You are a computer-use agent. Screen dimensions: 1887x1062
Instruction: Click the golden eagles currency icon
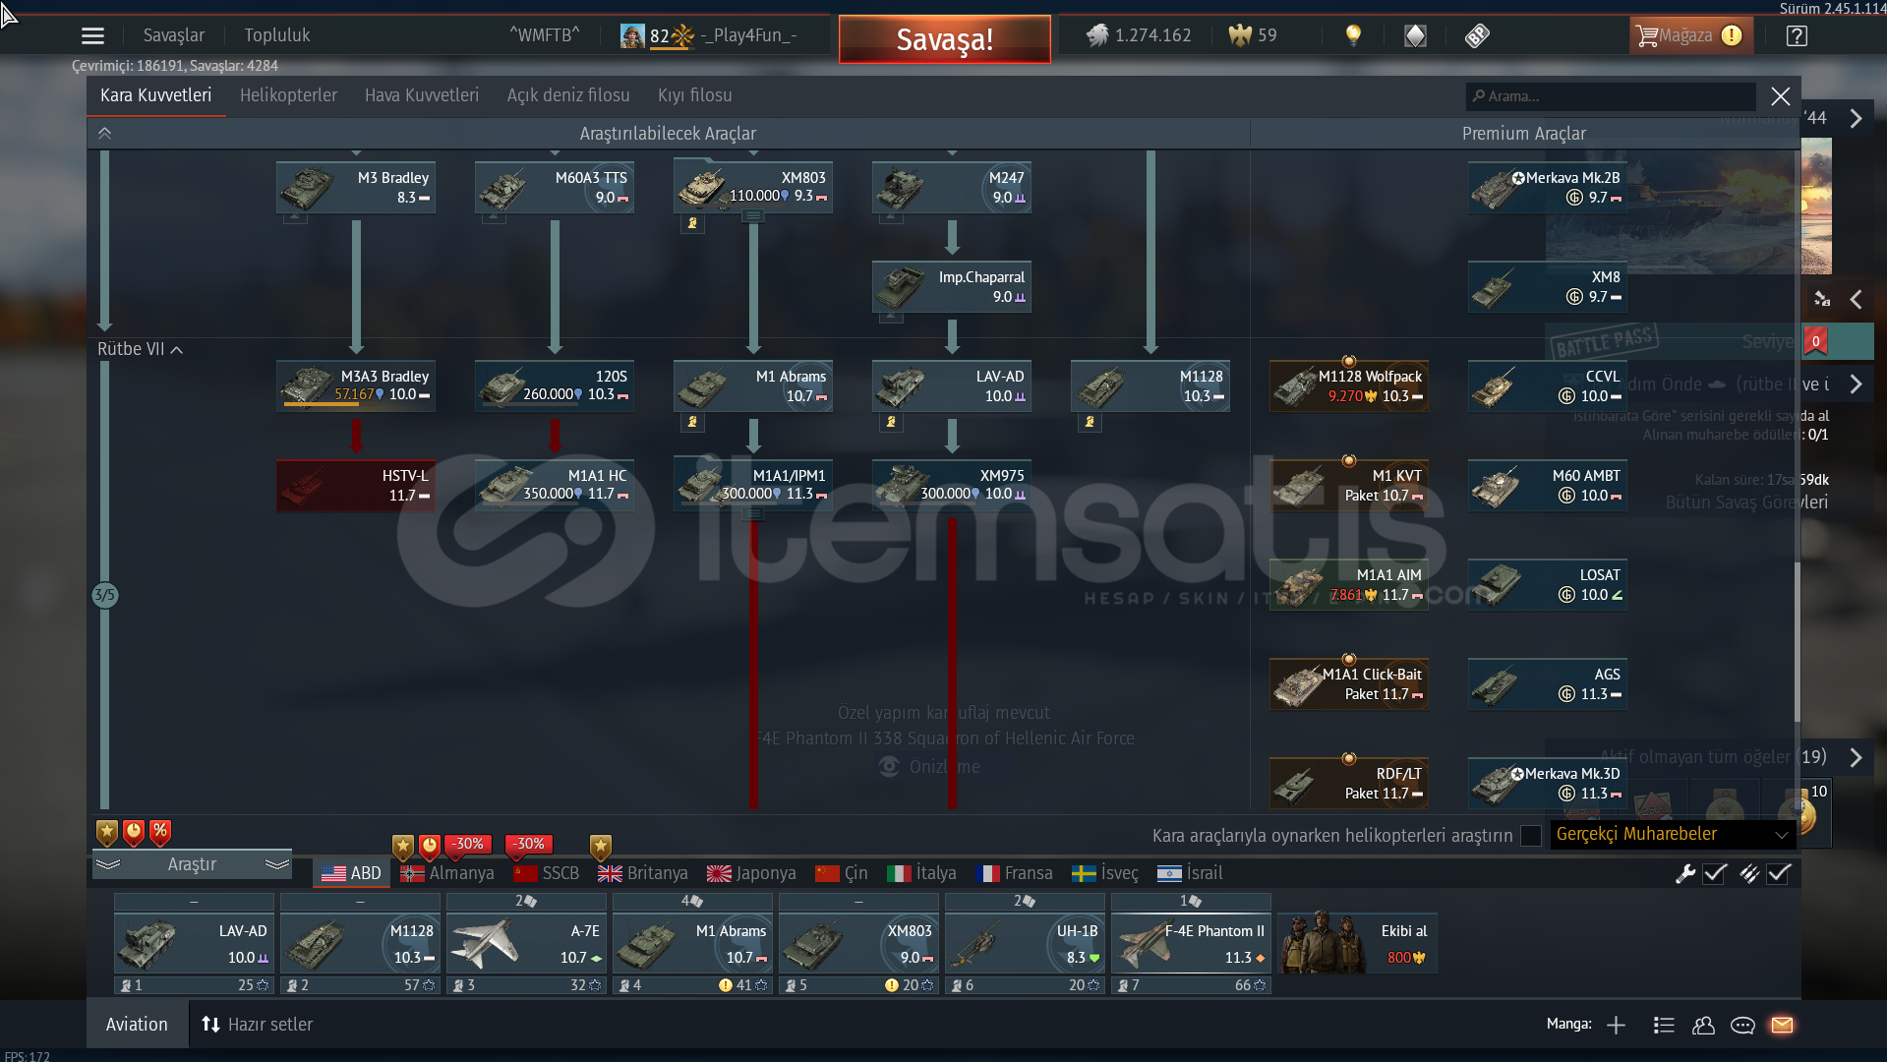[x=1240, y=35]
